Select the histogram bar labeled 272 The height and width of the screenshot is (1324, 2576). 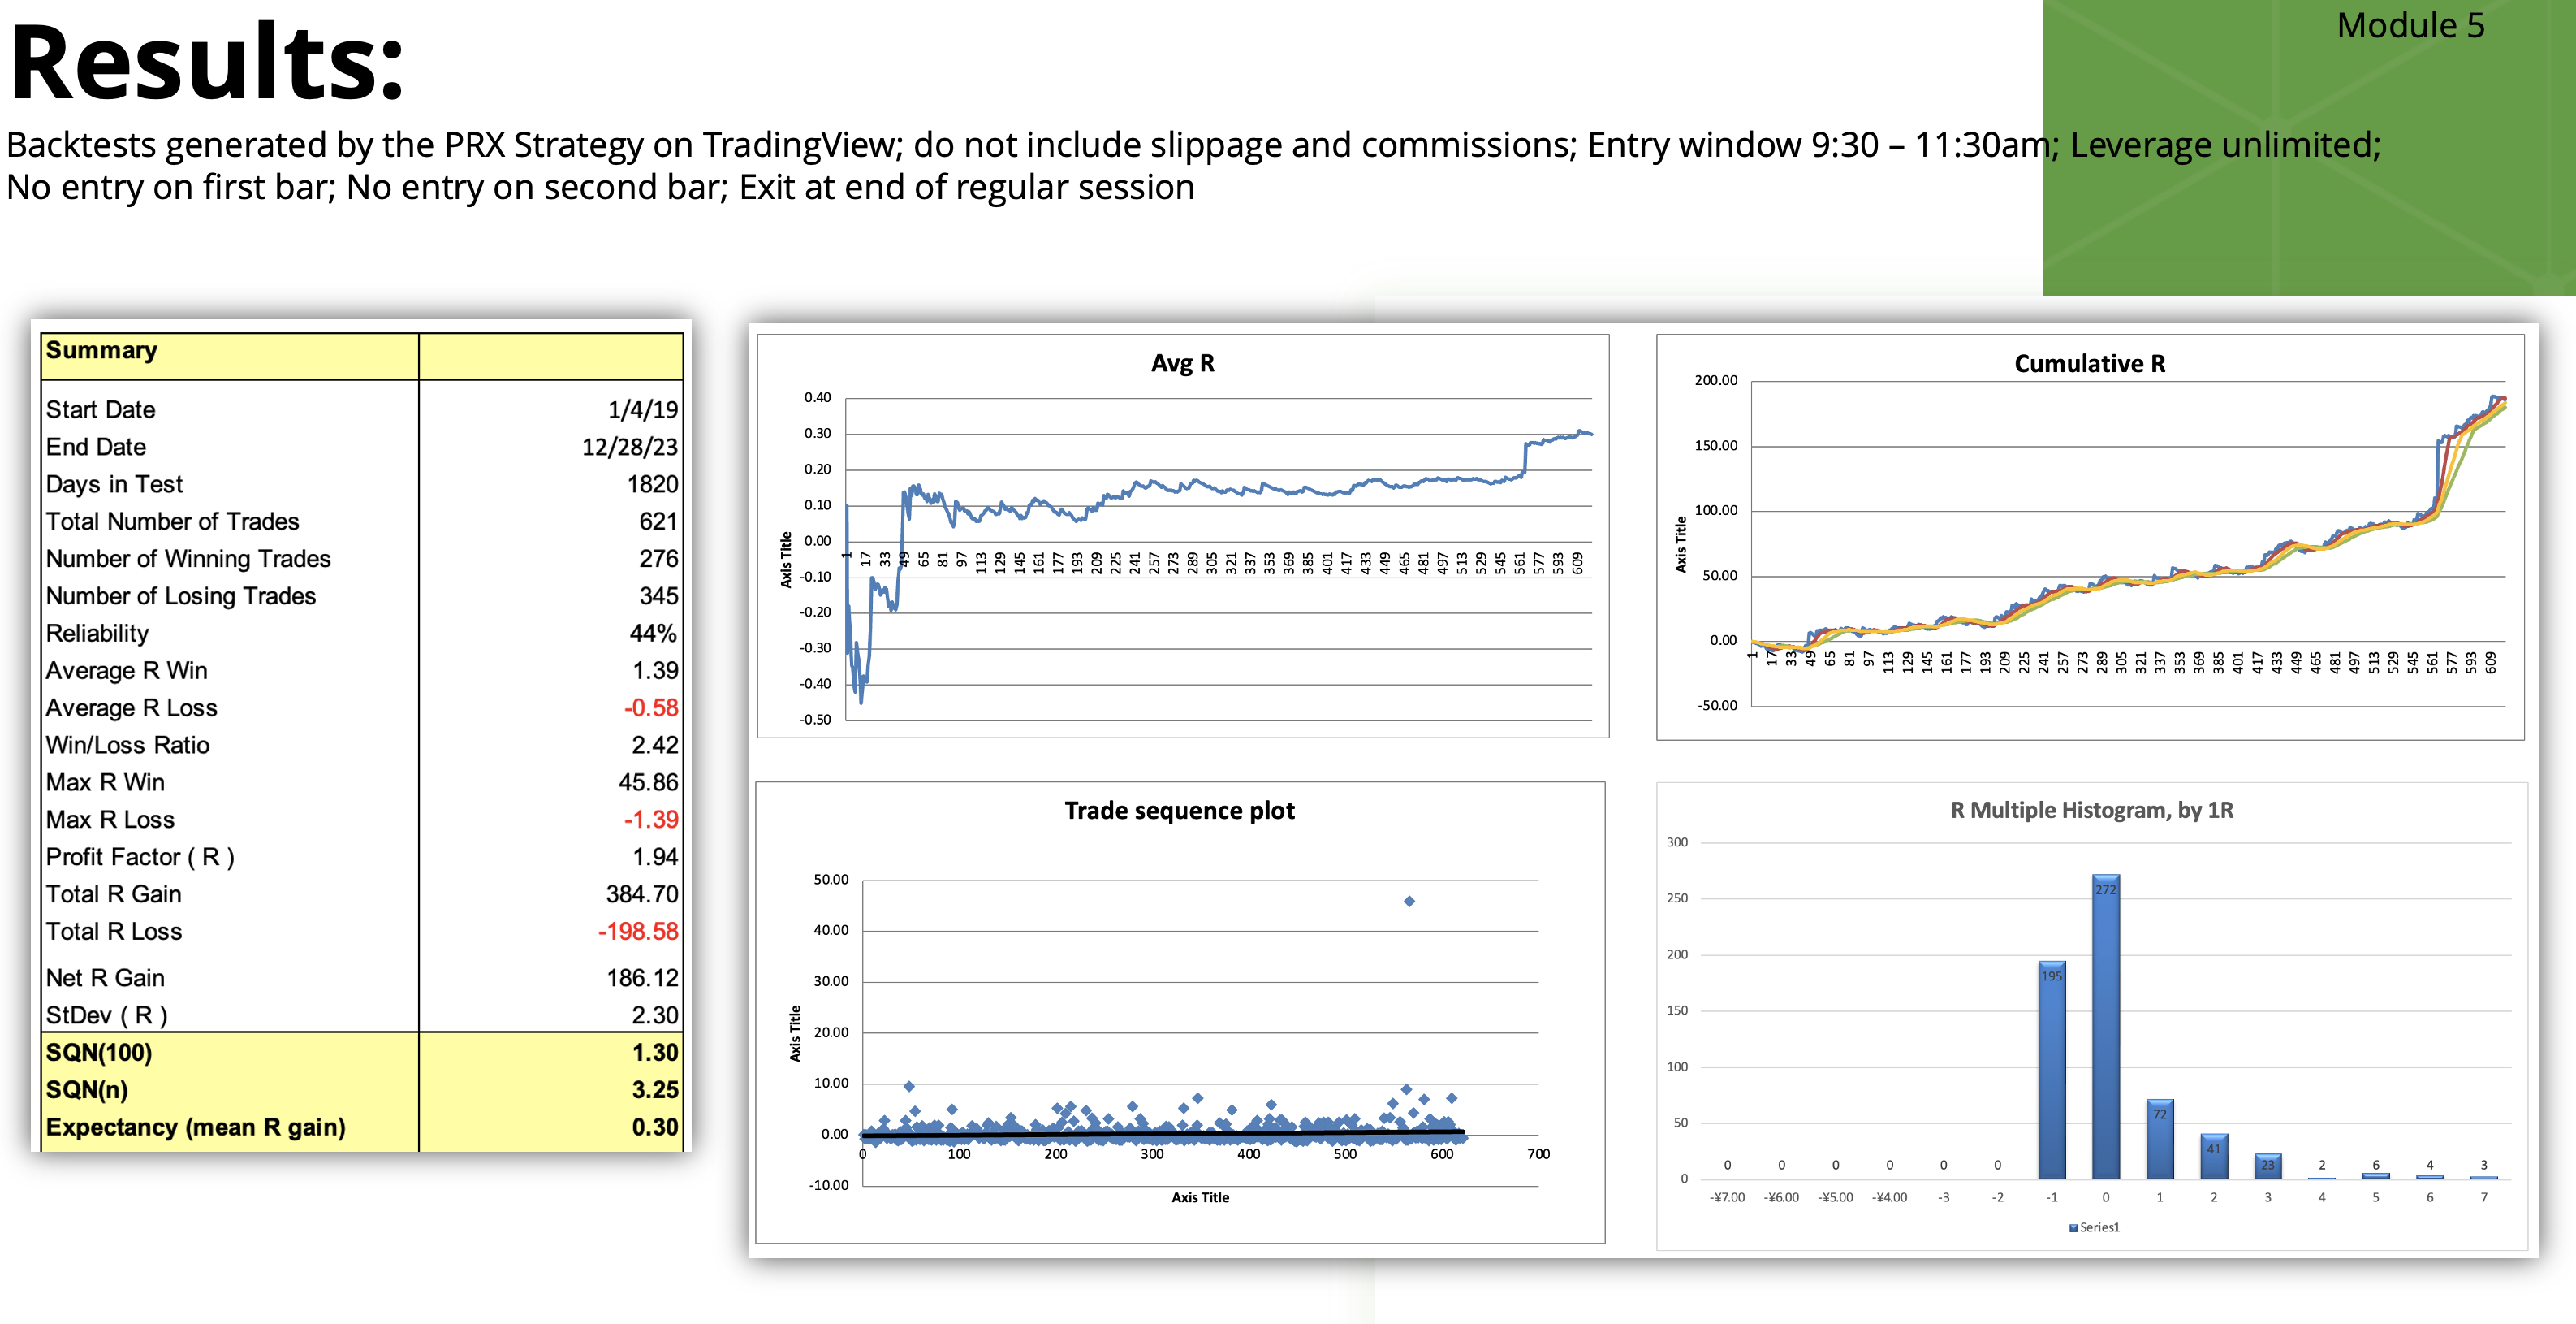coord(2105,1026)
